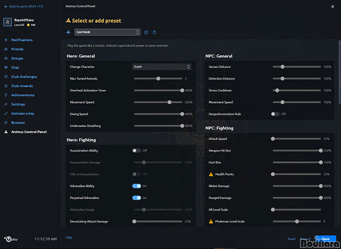Open Settings in the sidebar

[18, 104]
